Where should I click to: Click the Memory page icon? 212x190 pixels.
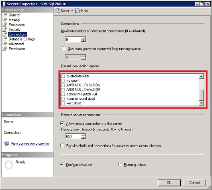[x=5, y=20]
